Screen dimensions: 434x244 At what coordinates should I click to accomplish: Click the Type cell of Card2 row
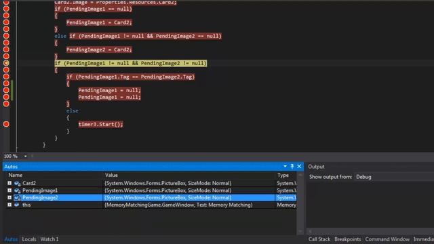[x=286, y=183]
